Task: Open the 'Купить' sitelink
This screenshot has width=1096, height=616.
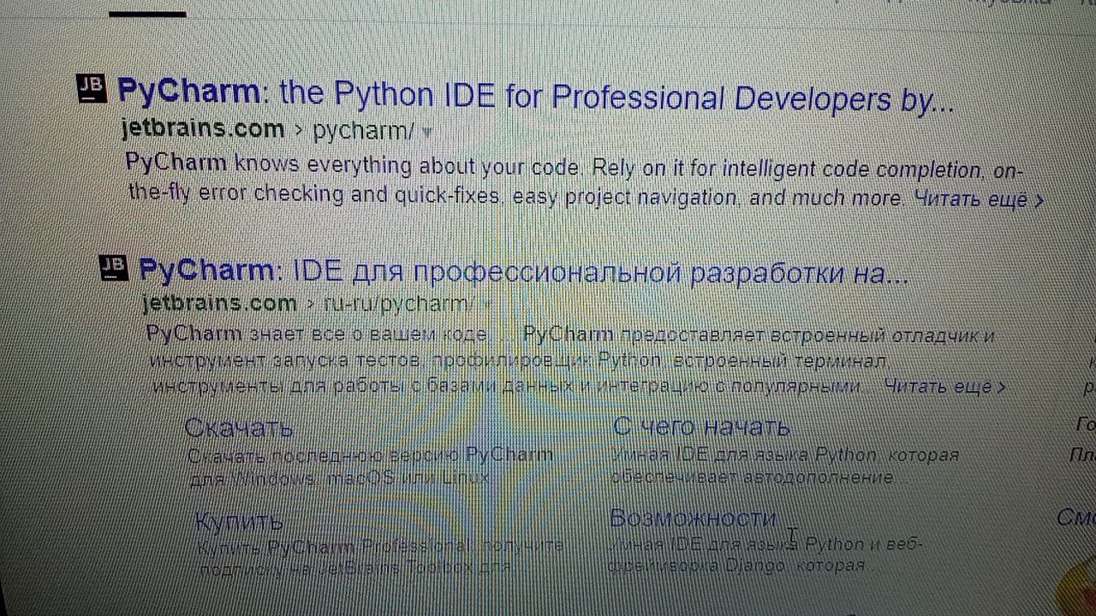Action: 239,520
